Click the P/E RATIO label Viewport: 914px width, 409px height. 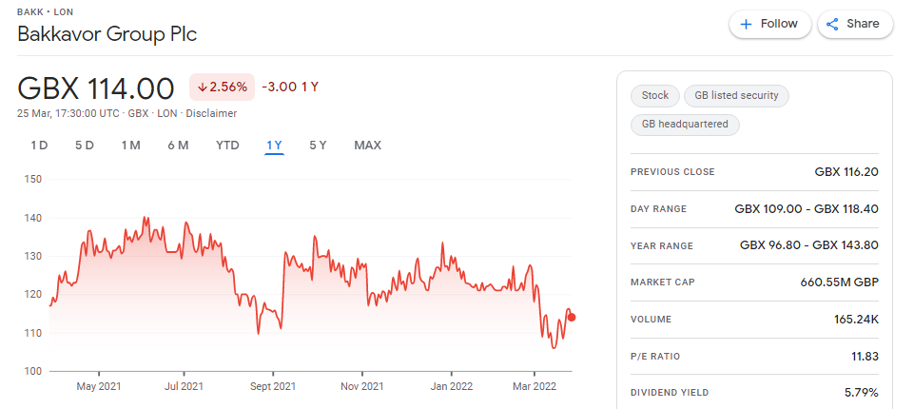click(655, 357)
